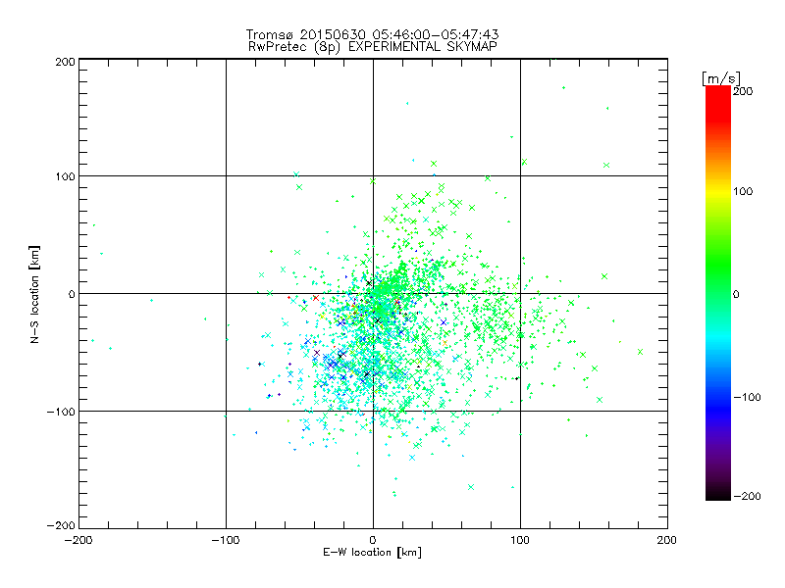Click the y-axis tick label '100'
Screen dimensions: 785x588
click(x=65, y=177)
